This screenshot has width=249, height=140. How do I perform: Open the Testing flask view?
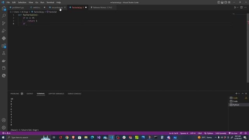tap(4, 53)
